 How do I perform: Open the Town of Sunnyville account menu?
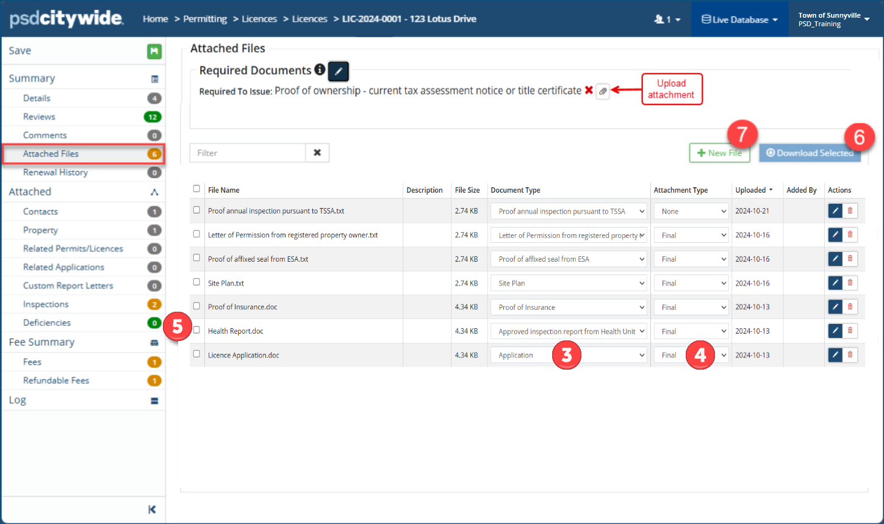tap(833, 20)
